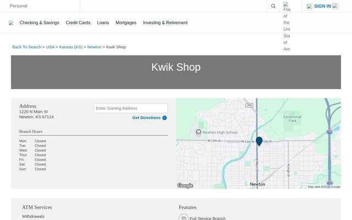Image resolution: width=352 pixels, height=220 pixels.
Task: Click the search magnifier icon
Action: click(273, 6)
